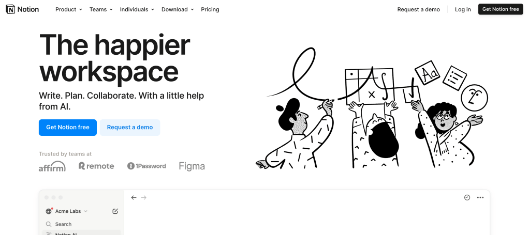The image size is (529, 235).
Task: Click the back arrow in the preview
Action: click(134, 198)
